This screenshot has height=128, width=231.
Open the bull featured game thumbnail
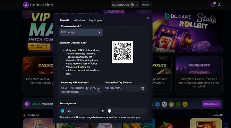(206, 123)
